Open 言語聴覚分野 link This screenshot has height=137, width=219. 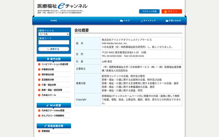pos(48,80)
